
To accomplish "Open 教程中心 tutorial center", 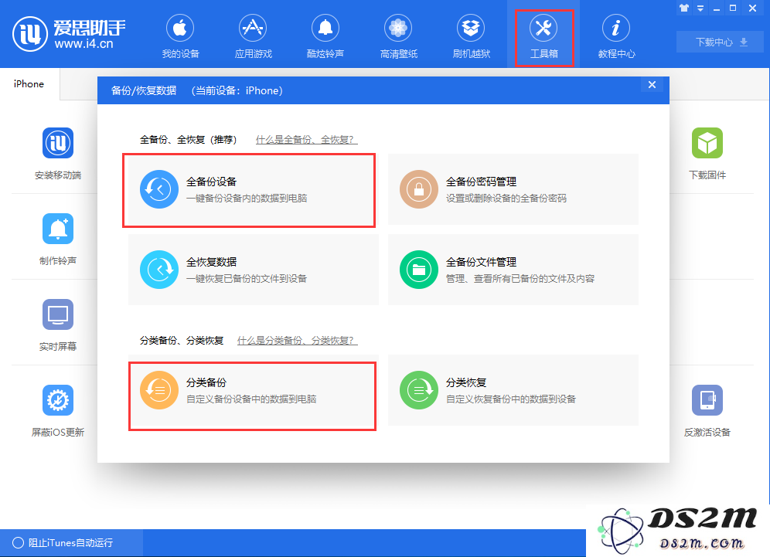I will pos(616,37).
